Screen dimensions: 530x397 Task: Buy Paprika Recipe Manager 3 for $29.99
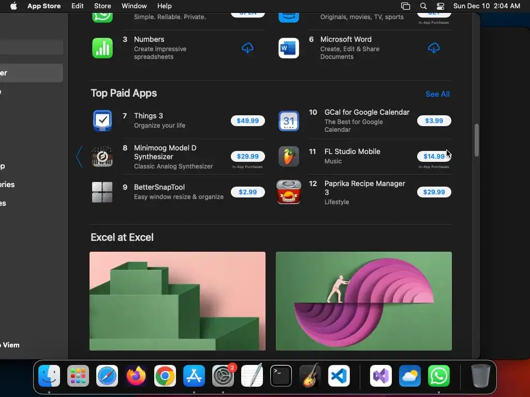pos(434,192)
